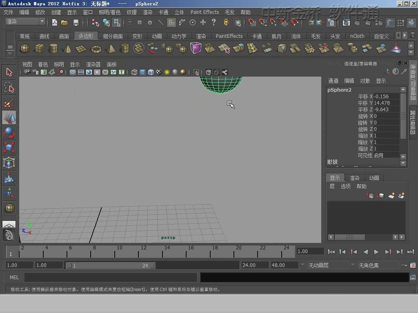Image resolution: width=418 pixels, height=313 pixels.
Task: Play animation forward
Action: click(376, 252)
